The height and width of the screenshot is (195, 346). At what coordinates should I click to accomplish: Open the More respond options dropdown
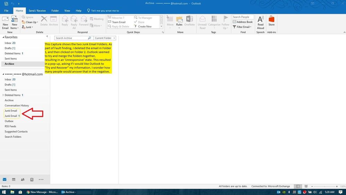[x=96, y=26]
